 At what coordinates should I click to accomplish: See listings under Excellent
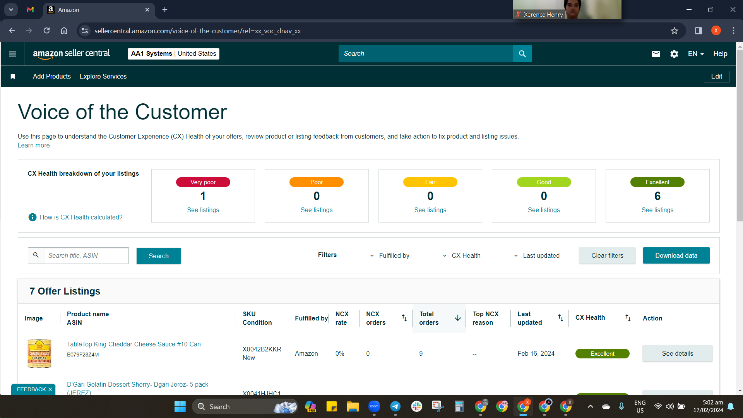657,210
